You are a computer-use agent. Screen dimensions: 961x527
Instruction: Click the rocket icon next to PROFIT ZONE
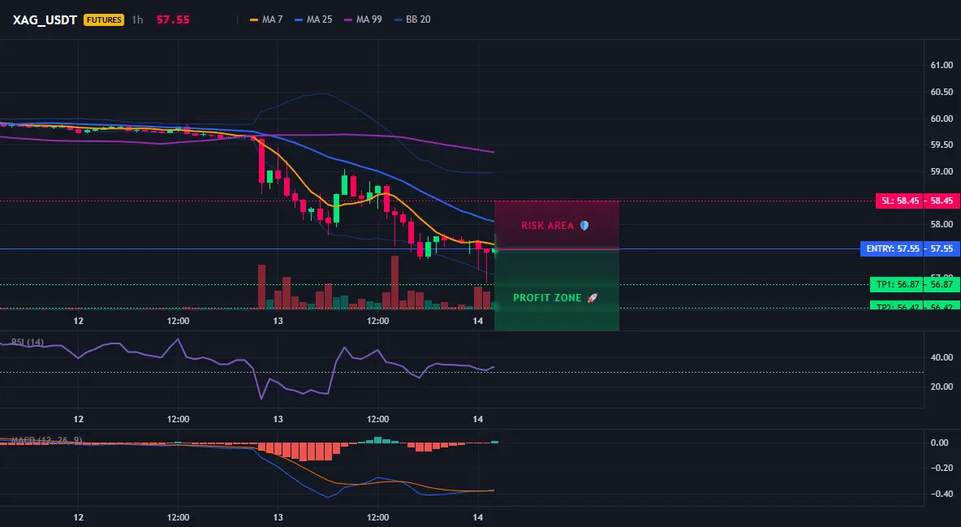click(x=592, y=297)
